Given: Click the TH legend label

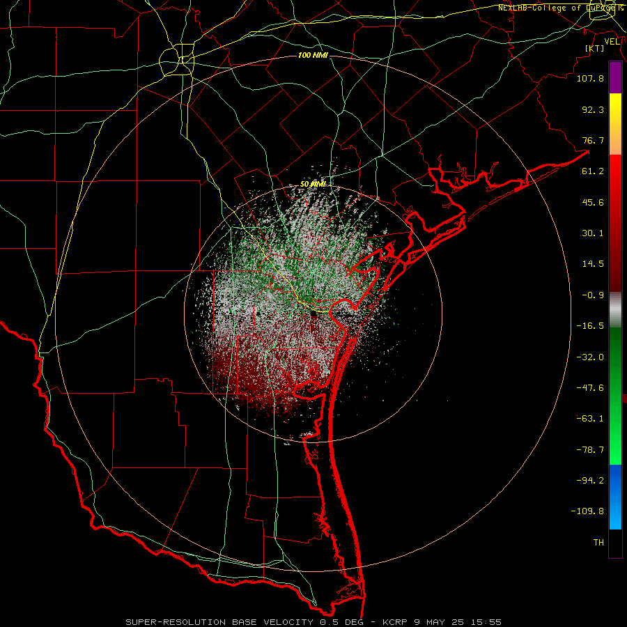Looking at the screenshot, I should 598,543.
